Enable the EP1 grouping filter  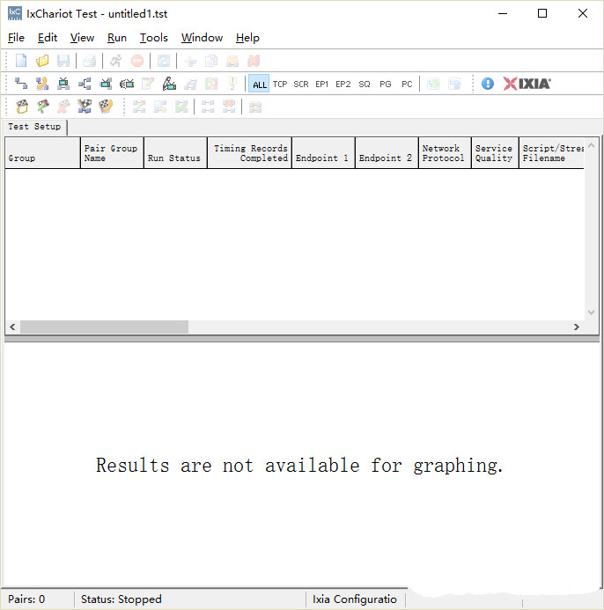coord(322,85)
